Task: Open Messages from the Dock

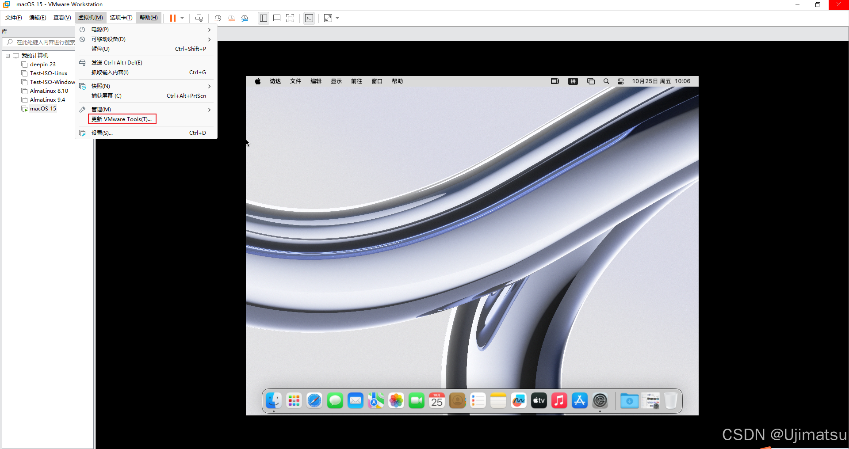Action: pyautogui.click(x=335, y=401)
